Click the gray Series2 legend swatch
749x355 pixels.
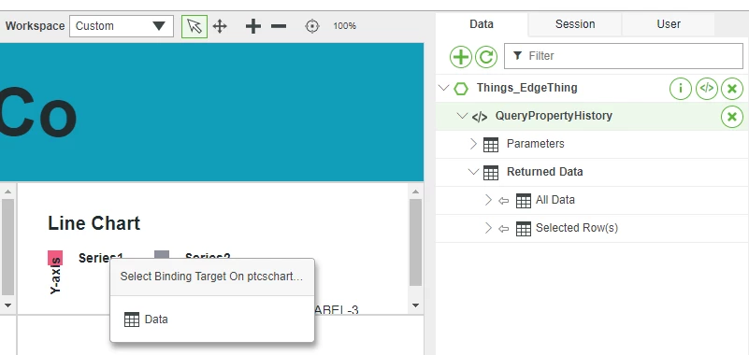pos(162,255)
